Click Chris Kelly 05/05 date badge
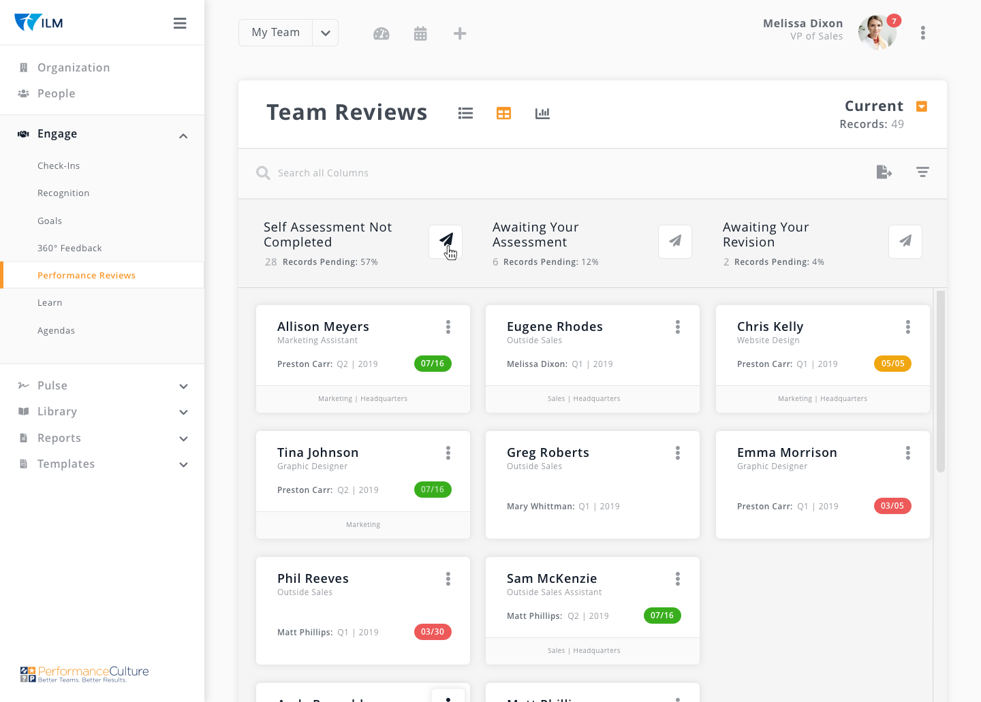 point(892,364)
